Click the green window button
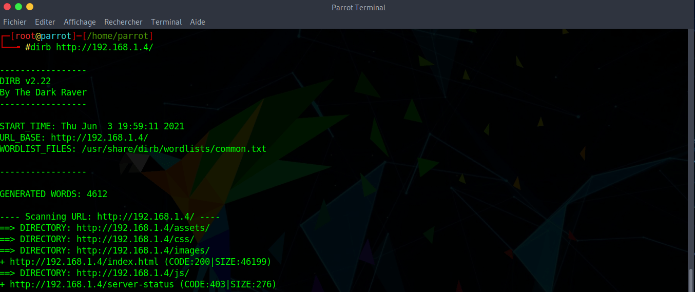Screen dimensions: 695x292 18,7
